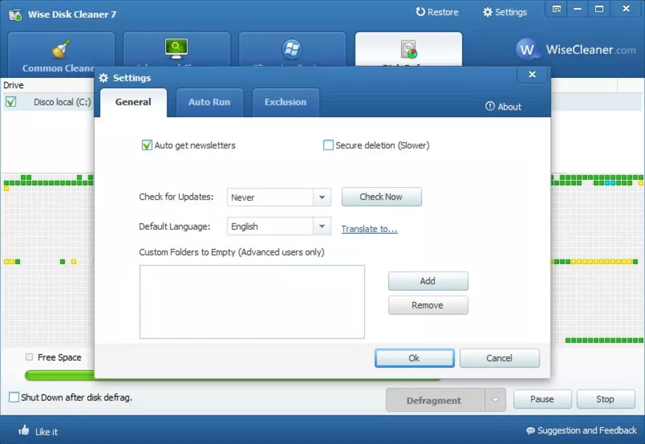645x444 pixels.
Task: Switch to the Auto Run tab
Action: [x=210, y=102]
